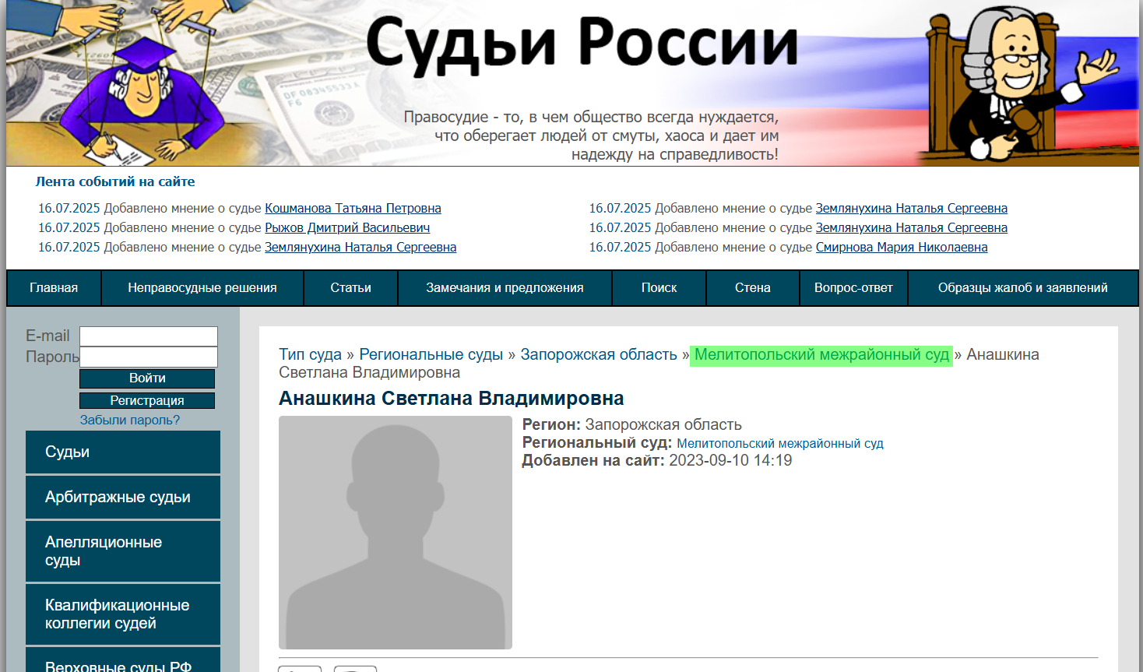The image size is (1143, 672).
Task: Click the Регистрация button
Action: (146, 400)
